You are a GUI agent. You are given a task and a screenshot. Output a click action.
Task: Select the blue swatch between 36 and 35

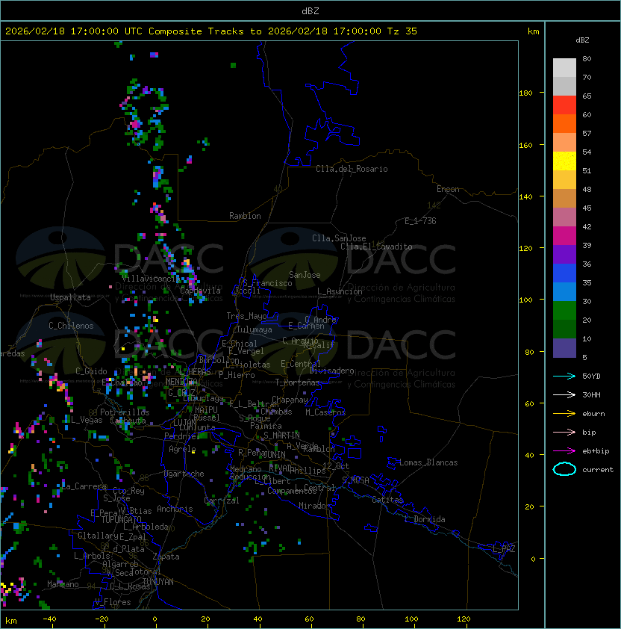pos(564,273)
